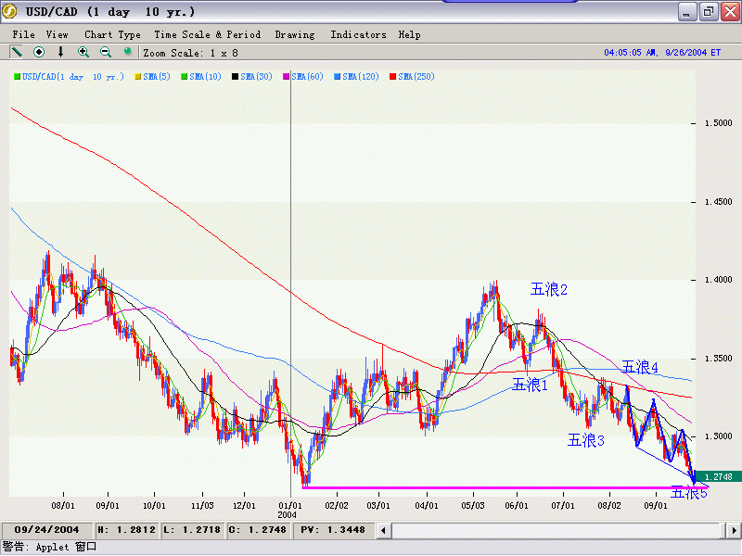
Task: Click the SMA(5) yellow legend swatch
Action: 138,77
